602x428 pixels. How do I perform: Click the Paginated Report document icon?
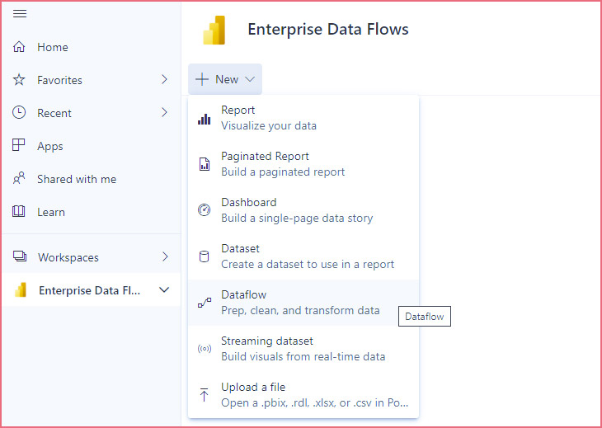pyautogui.click(x=205, y=164)
